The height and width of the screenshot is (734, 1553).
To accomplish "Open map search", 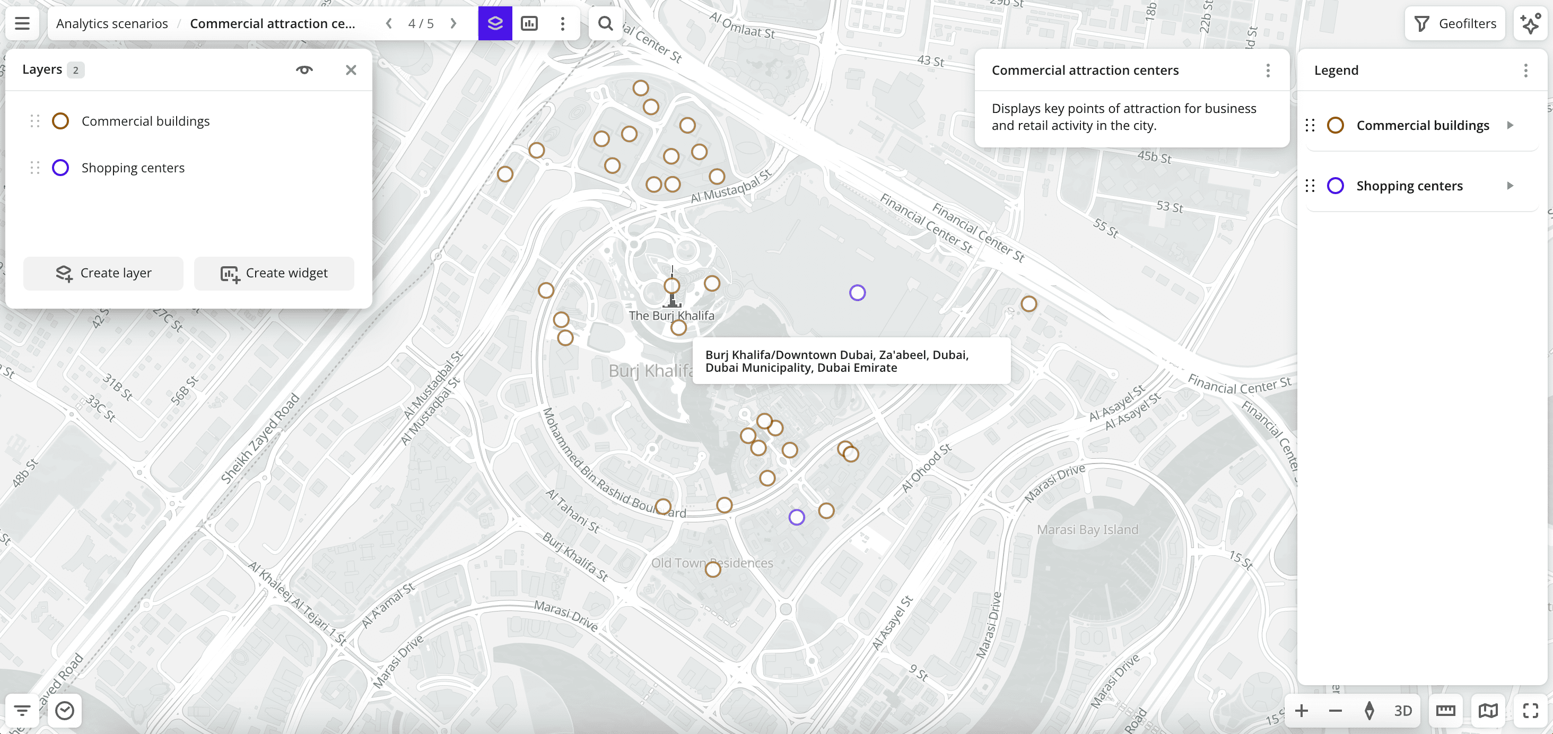I will coord(605,23).
